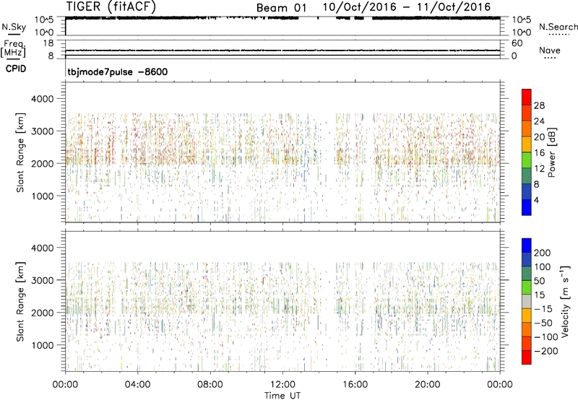Click the 12 label on the power color bar
This screenshot has width=578, height=400.
pyautogui.click(x=539, y=168)
